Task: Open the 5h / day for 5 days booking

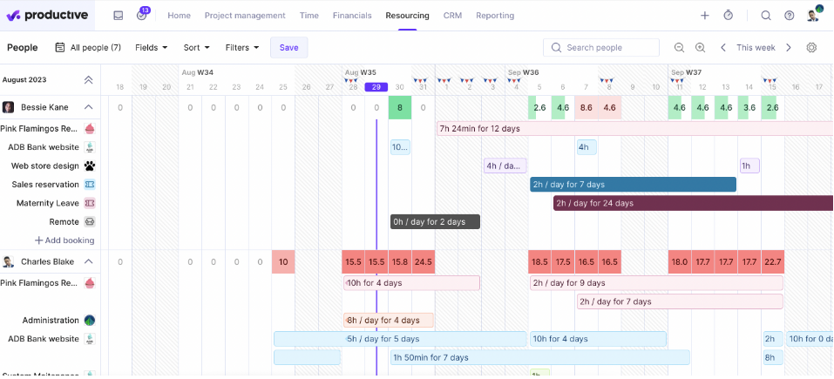Action: (x=400, y=339)
